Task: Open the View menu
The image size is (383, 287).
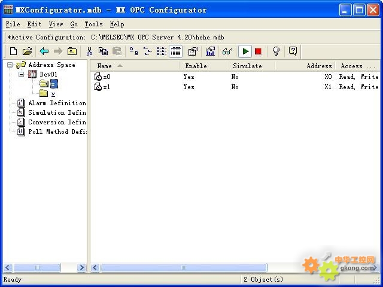Action: (x=56, y=24)
